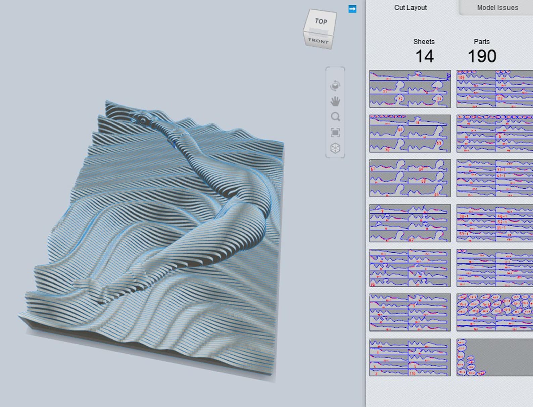This screenshot has height=407, width=533.
Task: Click TOP face of view cube
Action: pos(321,21)
